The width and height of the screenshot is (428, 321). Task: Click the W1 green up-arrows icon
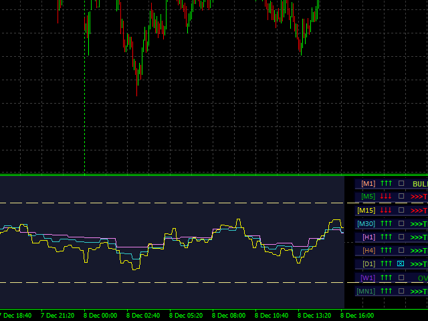[x=386, y=278]
